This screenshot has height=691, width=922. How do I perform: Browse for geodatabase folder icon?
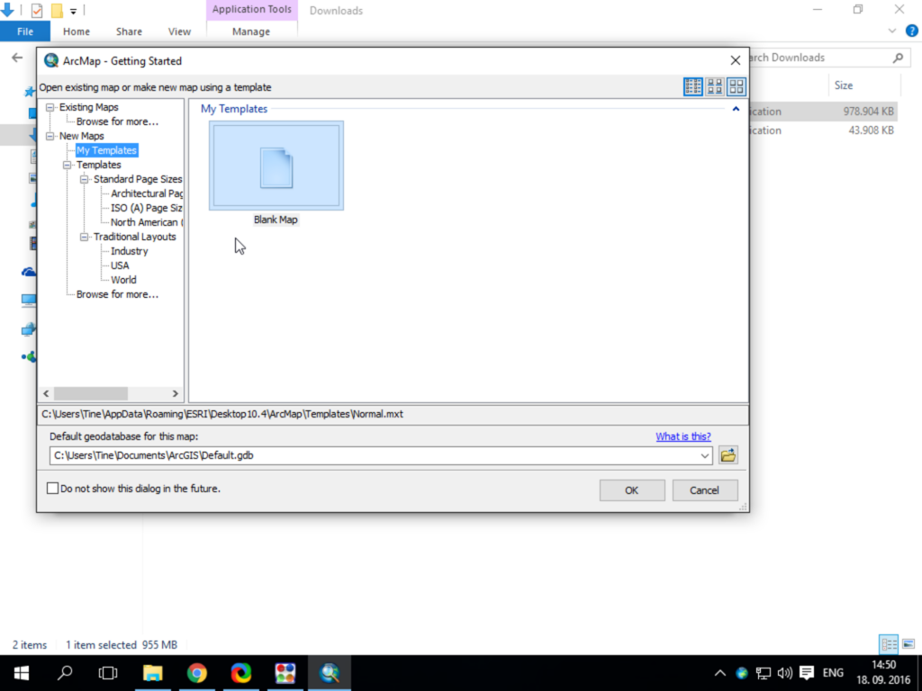tap(728, 455)
